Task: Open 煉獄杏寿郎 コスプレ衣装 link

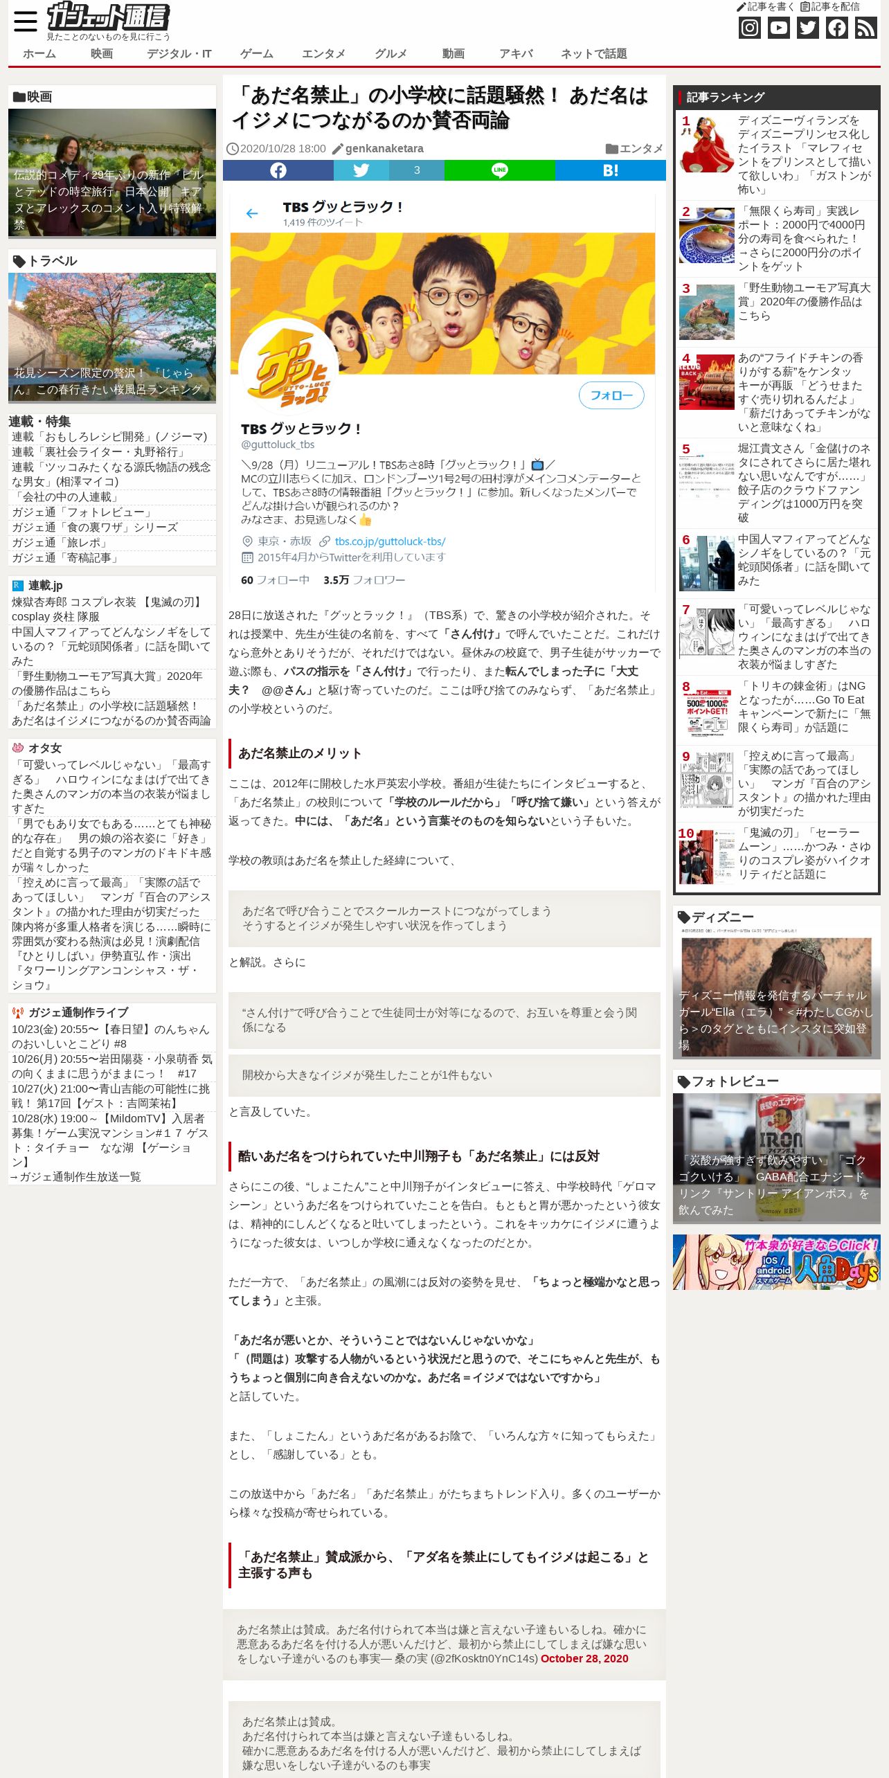Action: 109,609
